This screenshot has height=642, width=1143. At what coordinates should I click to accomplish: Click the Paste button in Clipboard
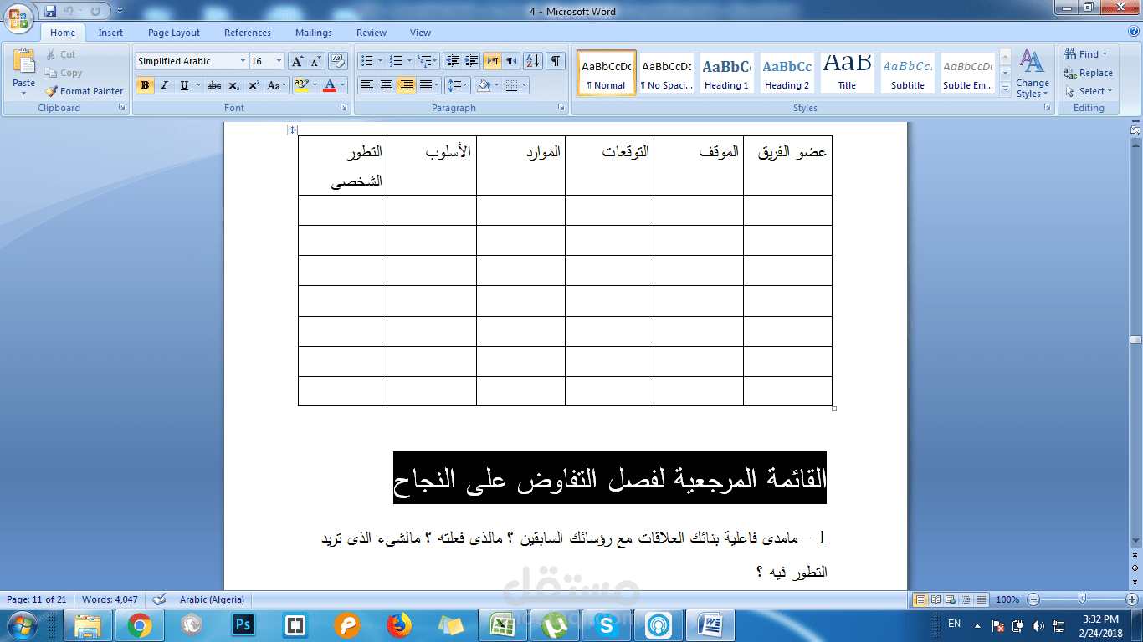[x=24, y=70]
